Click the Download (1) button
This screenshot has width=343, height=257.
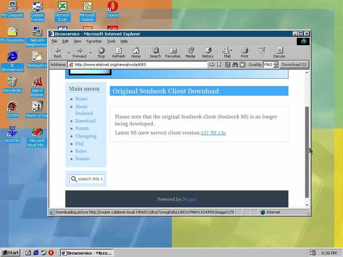click(294, 65)
